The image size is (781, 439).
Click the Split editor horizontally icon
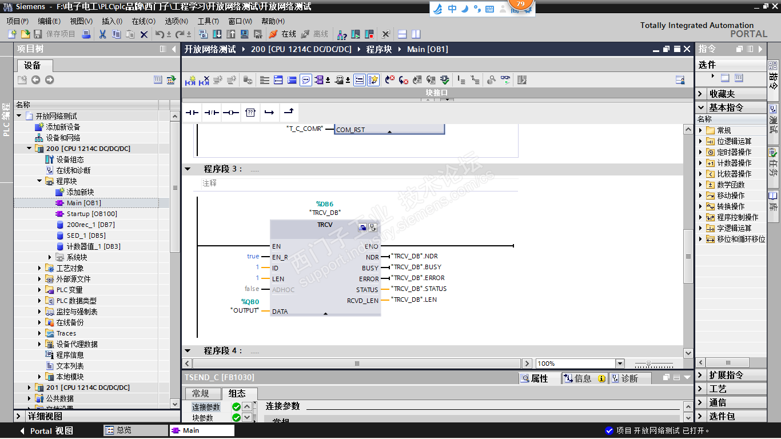point(403,34)
